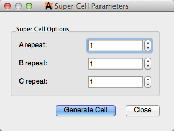This screenshot has width=174, height=131.
Task: Lower the C repeat count by one
Action: point(148,84)
